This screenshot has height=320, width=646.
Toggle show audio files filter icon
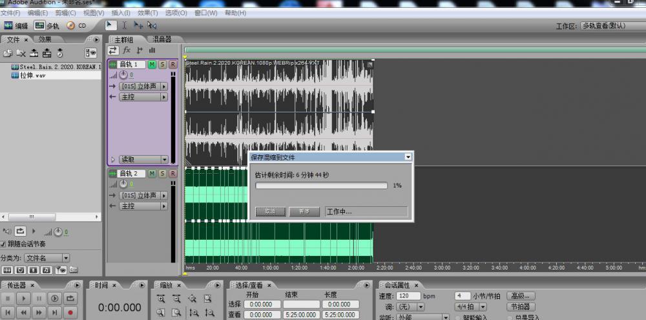pyautogui.click(x=7, y=270)
